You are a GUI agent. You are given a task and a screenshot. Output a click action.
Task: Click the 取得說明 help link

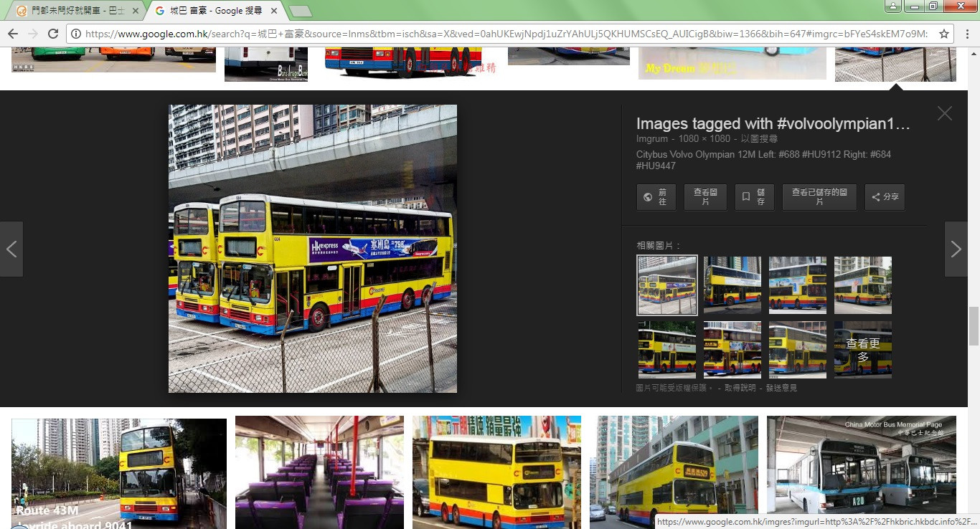(x=740, y=388)
